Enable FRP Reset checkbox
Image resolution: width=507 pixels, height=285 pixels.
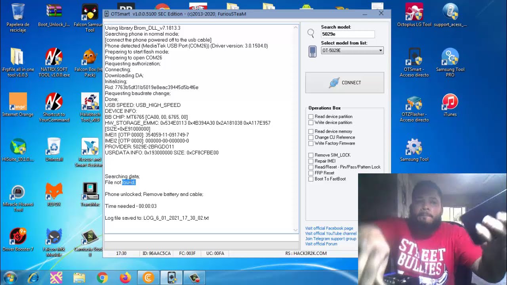tap(311, 173)
